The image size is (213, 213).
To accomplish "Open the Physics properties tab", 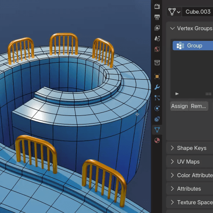I will (157, 109).
